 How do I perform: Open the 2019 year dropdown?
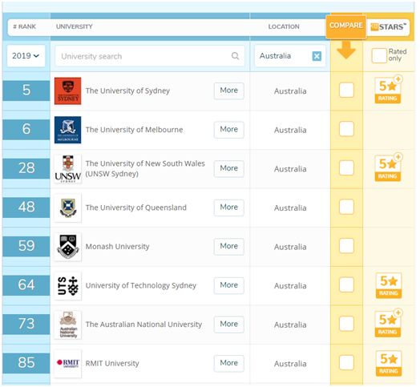coord(26,56)
